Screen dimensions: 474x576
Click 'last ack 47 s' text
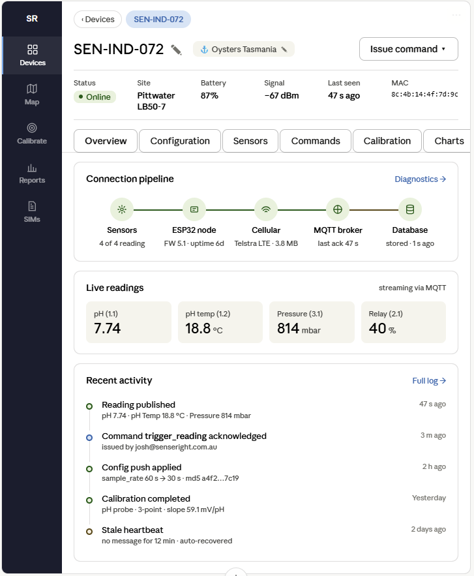coord(338,243)
